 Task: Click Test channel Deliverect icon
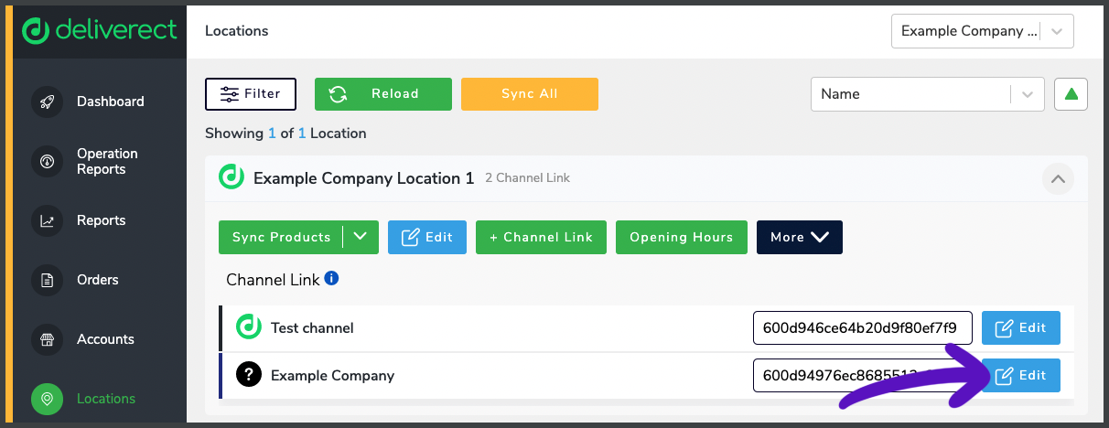tap(249, 327)
